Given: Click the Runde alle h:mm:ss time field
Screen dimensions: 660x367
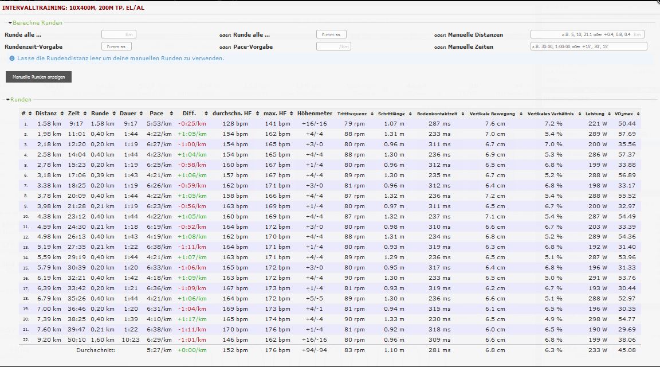Looking at the screenshot, I should (x=331, y=35).
